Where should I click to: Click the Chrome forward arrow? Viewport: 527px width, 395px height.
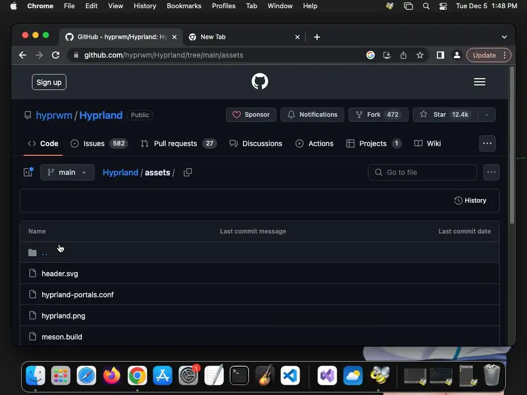(x=39, y=55)
